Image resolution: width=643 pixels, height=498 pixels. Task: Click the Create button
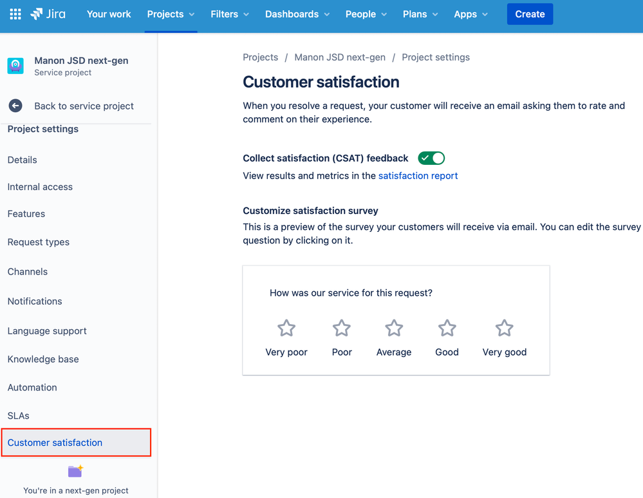pyautogui.click(x=529, y=14)
